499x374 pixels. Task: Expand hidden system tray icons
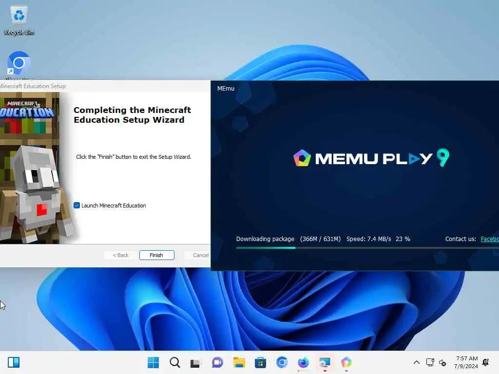point(416,362)
